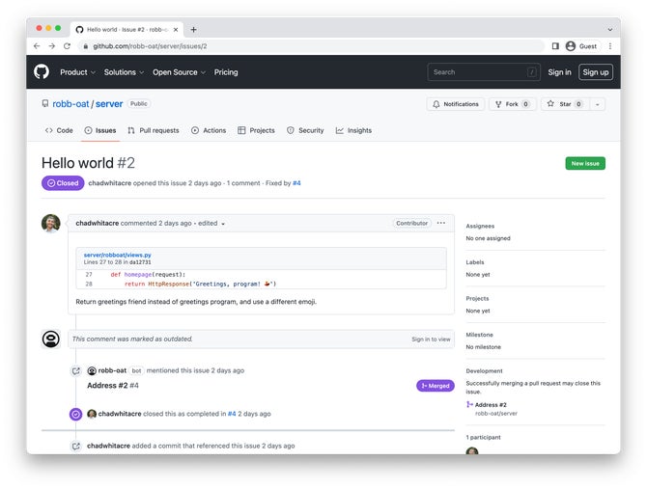647x489 pixels.
Task: Open the Guest profile menu
Action: (581, 46)
